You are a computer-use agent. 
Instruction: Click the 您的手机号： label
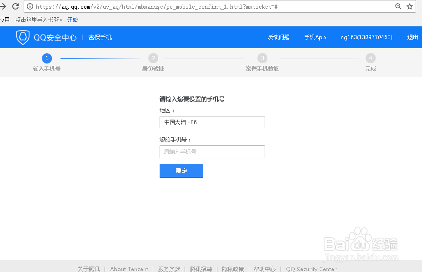(x=175, y=140)
